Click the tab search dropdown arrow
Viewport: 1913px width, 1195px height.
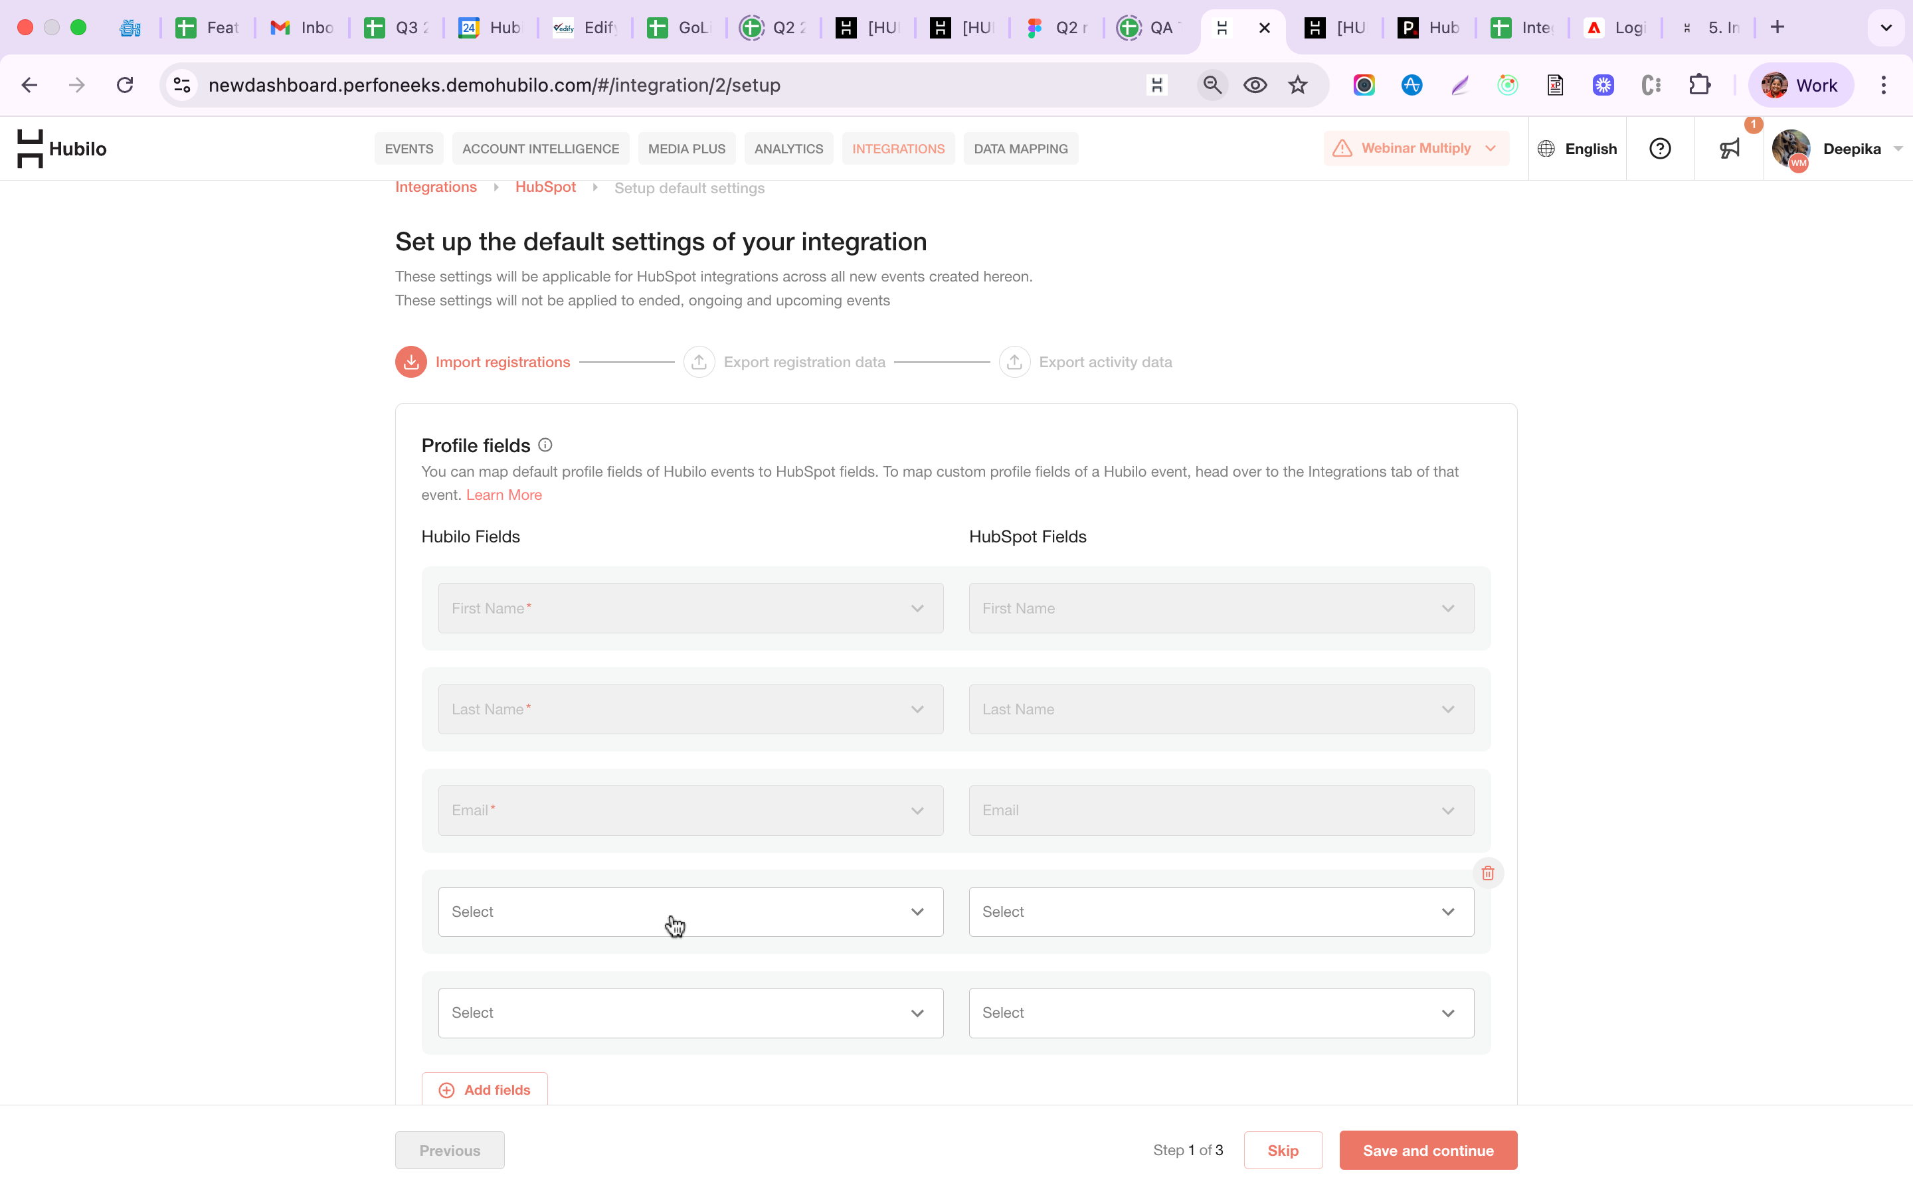click(x=1886, y=28)
